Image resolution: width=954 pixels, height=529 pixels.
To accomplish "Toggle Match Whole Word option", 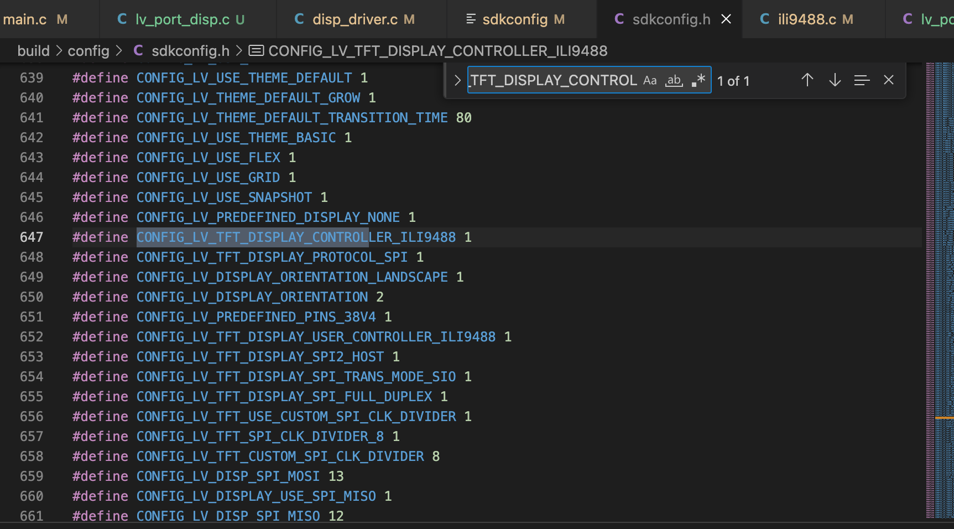I will [674, 80].
